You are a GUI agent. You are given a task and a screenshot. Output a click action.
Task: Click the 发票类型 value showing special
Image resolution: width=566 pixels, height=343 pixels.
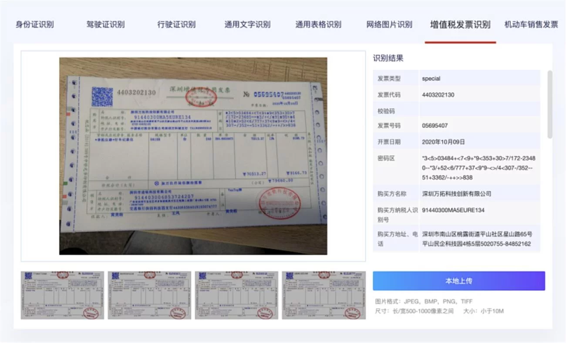[431, 78]
